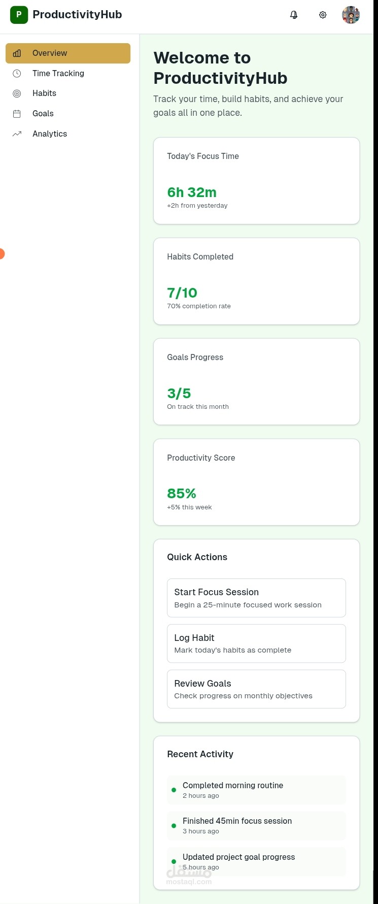Open the notifications bell

click(x=294, y=15)
